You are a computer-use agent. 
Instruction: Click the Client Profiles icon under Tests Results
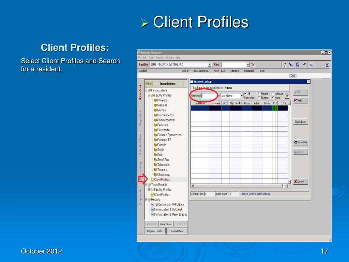(152, 194)
